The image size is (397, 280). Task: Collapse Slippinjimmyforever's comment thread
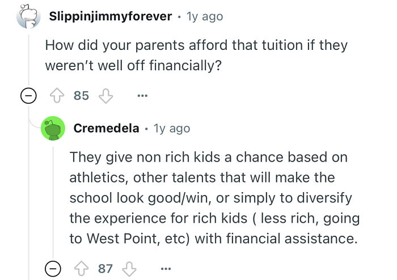26,96
